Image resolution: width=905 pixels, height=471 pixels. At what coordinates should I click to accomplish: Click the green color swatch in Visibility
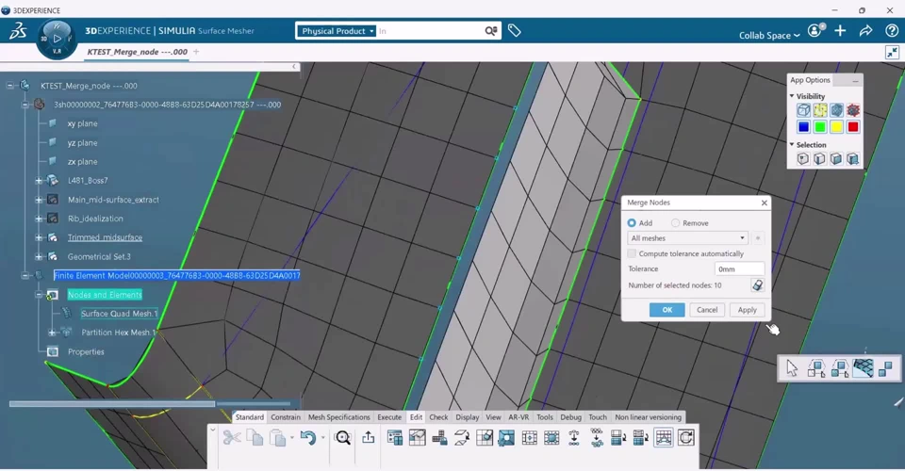(819, 127)
